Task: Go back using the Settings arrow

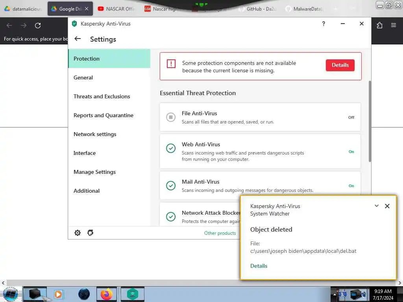Action: click(78, 39)
